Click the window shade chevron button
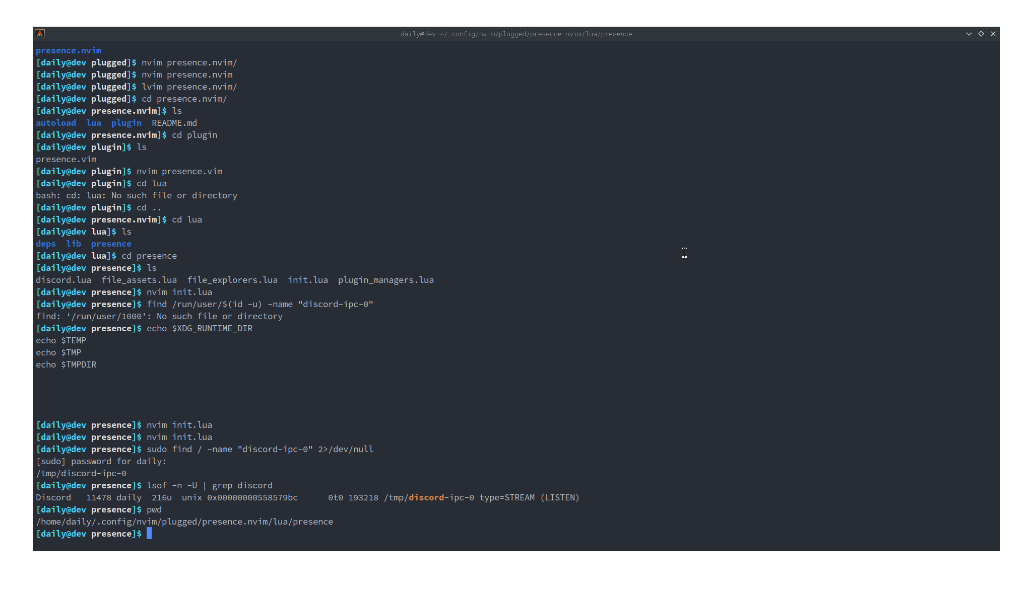 coord(969,34)
